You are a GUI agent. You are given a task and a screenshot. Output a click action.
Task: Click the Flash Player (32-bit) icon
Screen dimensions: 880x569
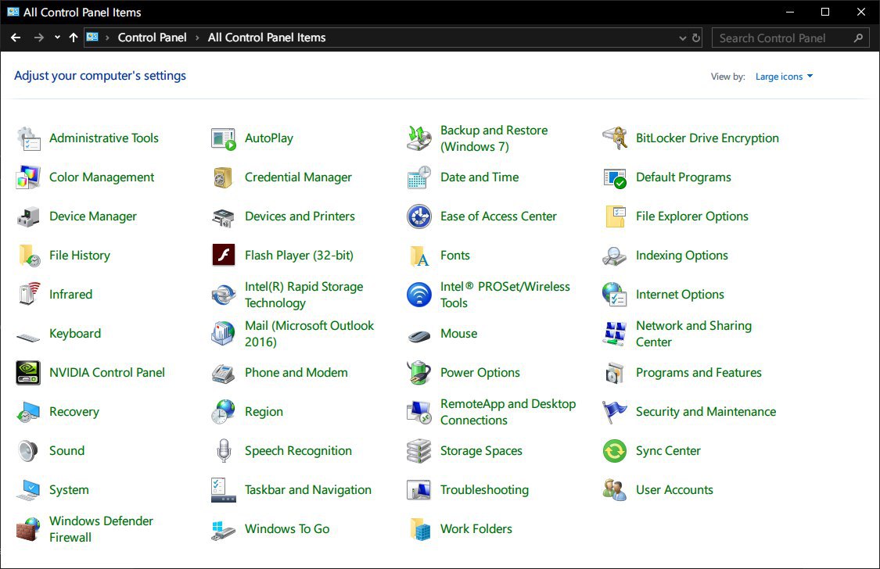[224, 256]
